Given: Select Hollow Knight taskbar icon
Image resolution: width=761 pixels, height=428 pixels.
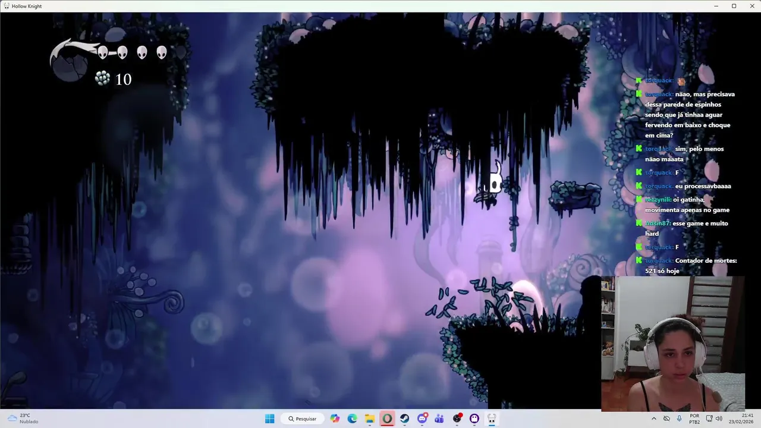Looking at the screenshot, I should click(492, 418).
